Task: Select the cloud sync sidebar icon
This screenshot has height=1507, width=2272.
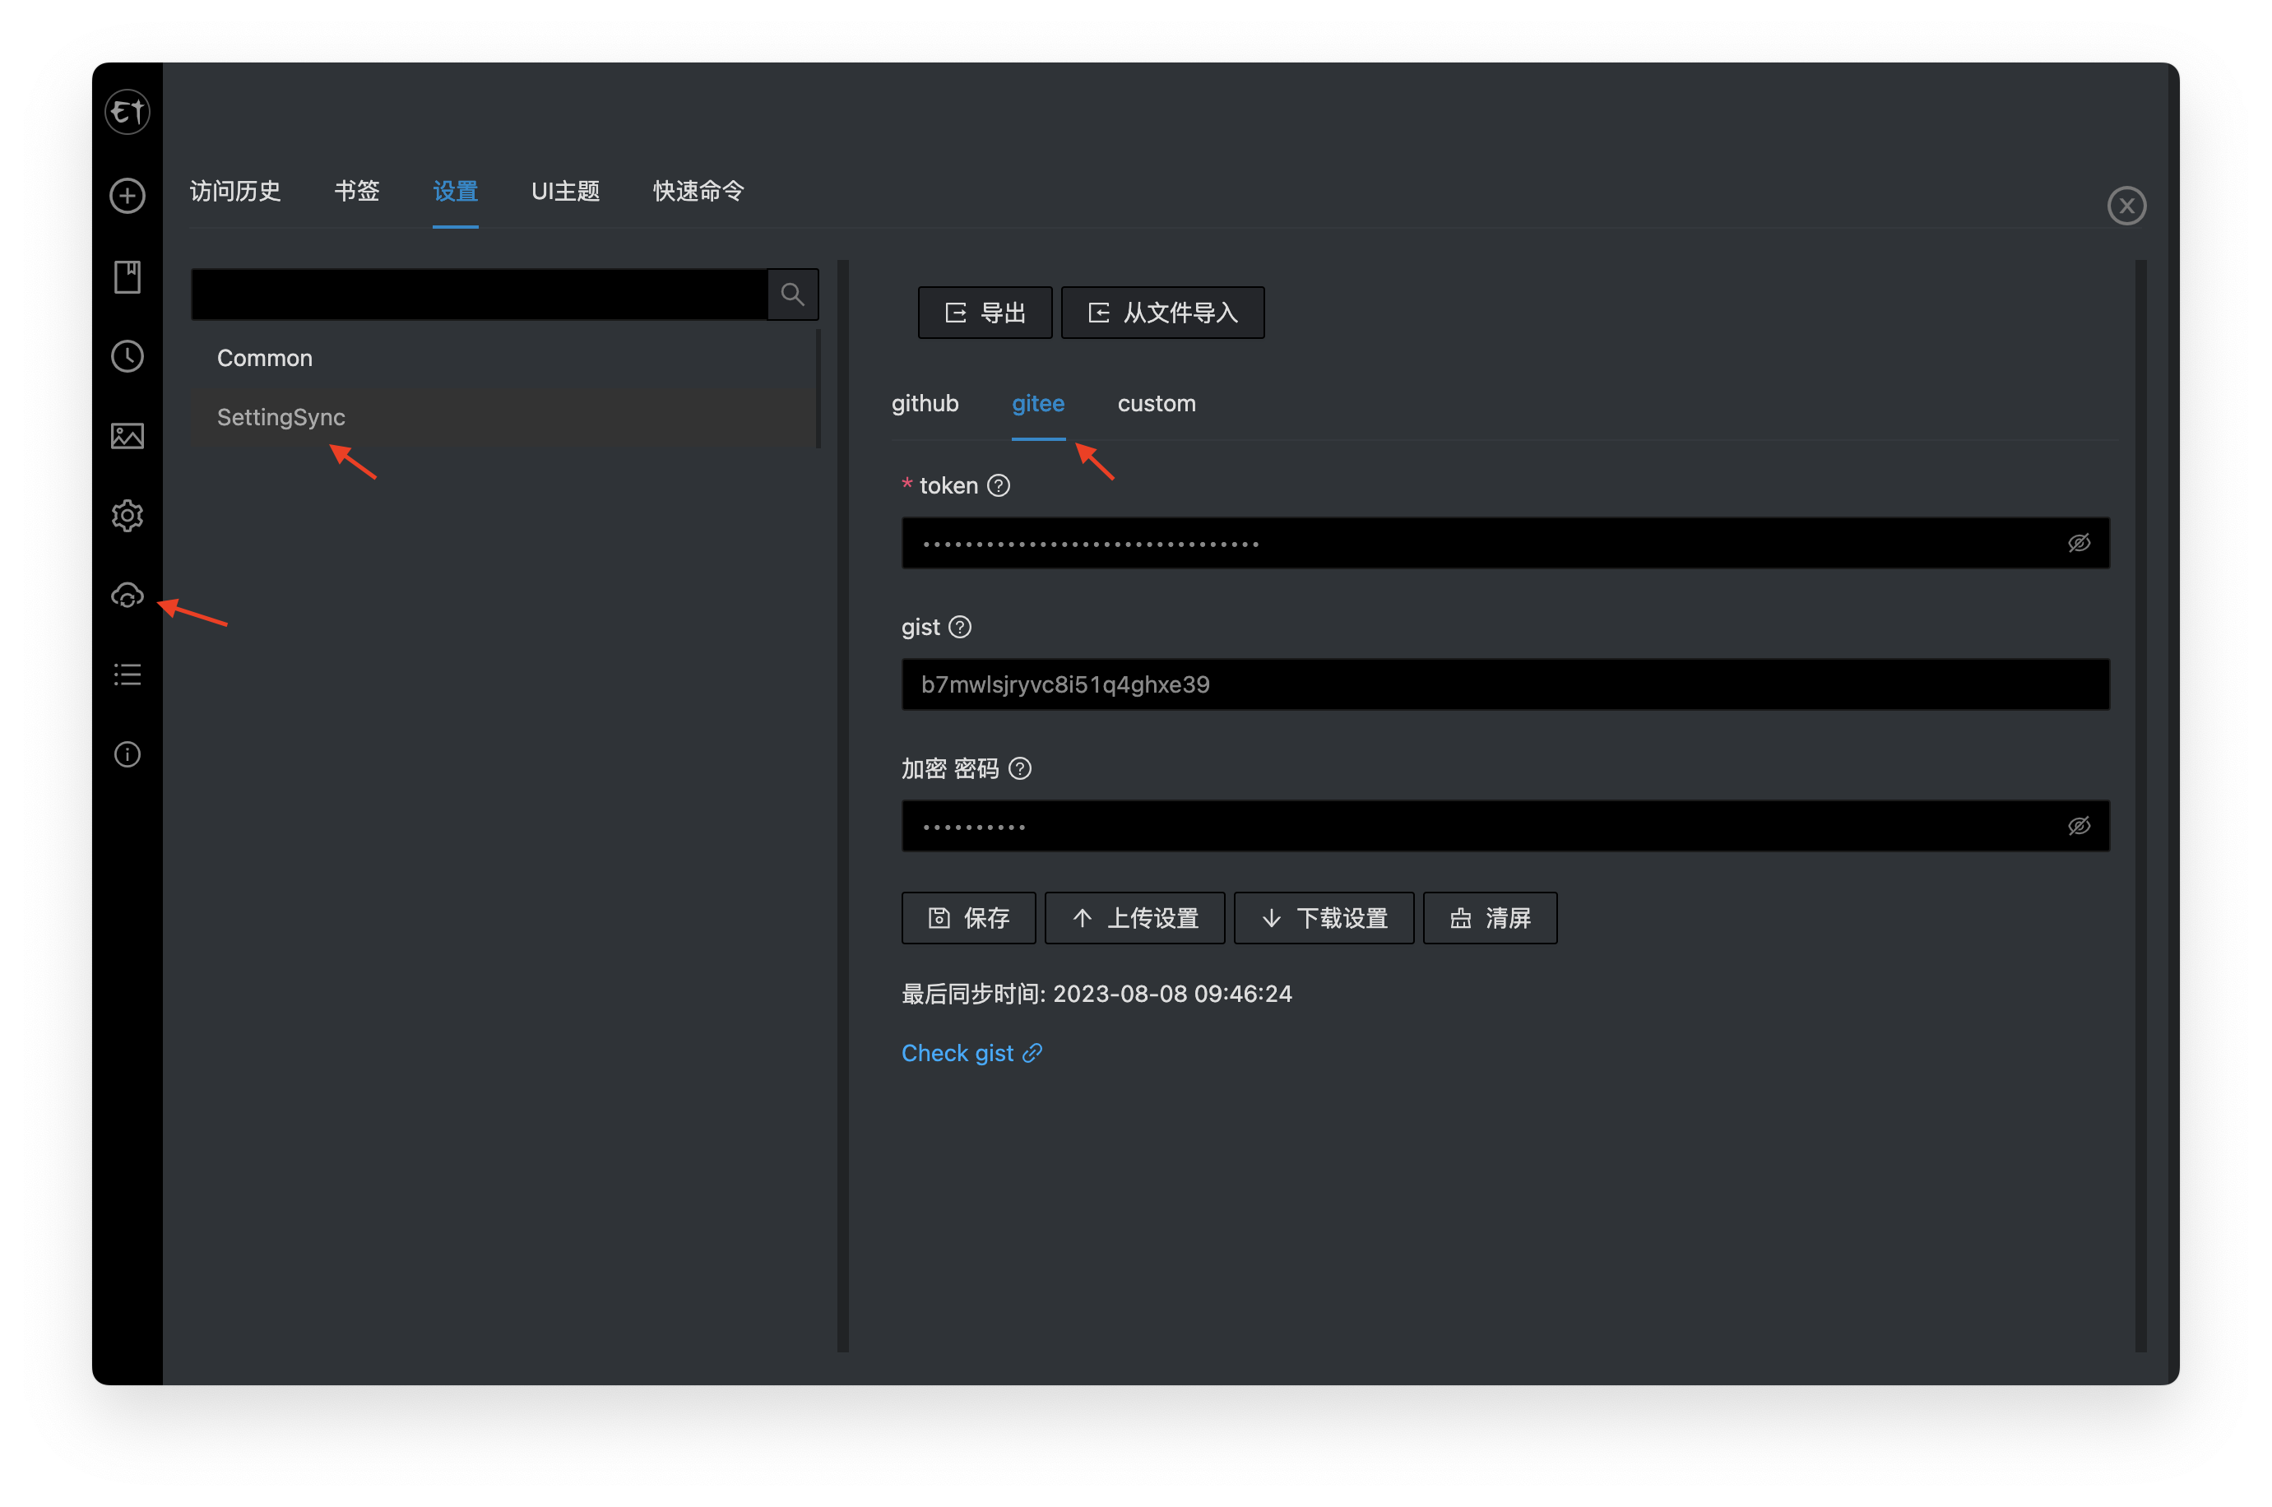Action: [126, 595]
